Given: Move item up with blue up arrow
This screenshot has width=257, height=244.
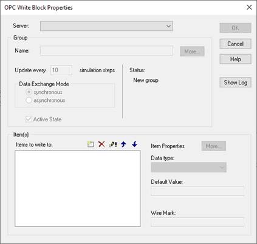Looking at the screenshot, I should [123, 144].
